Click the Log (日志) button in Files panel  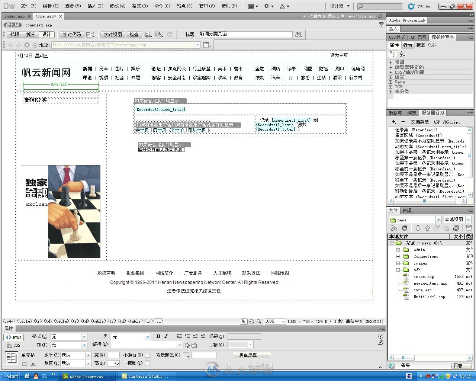[461, 365]
